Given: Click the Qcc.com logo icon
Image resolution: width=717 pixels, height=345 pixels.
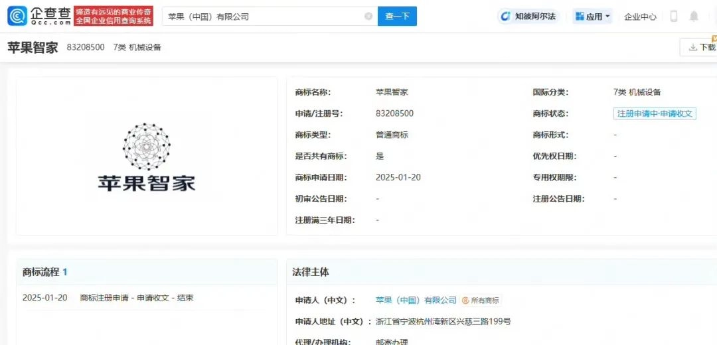Looking at the screenshot, I should coord(17,17).
